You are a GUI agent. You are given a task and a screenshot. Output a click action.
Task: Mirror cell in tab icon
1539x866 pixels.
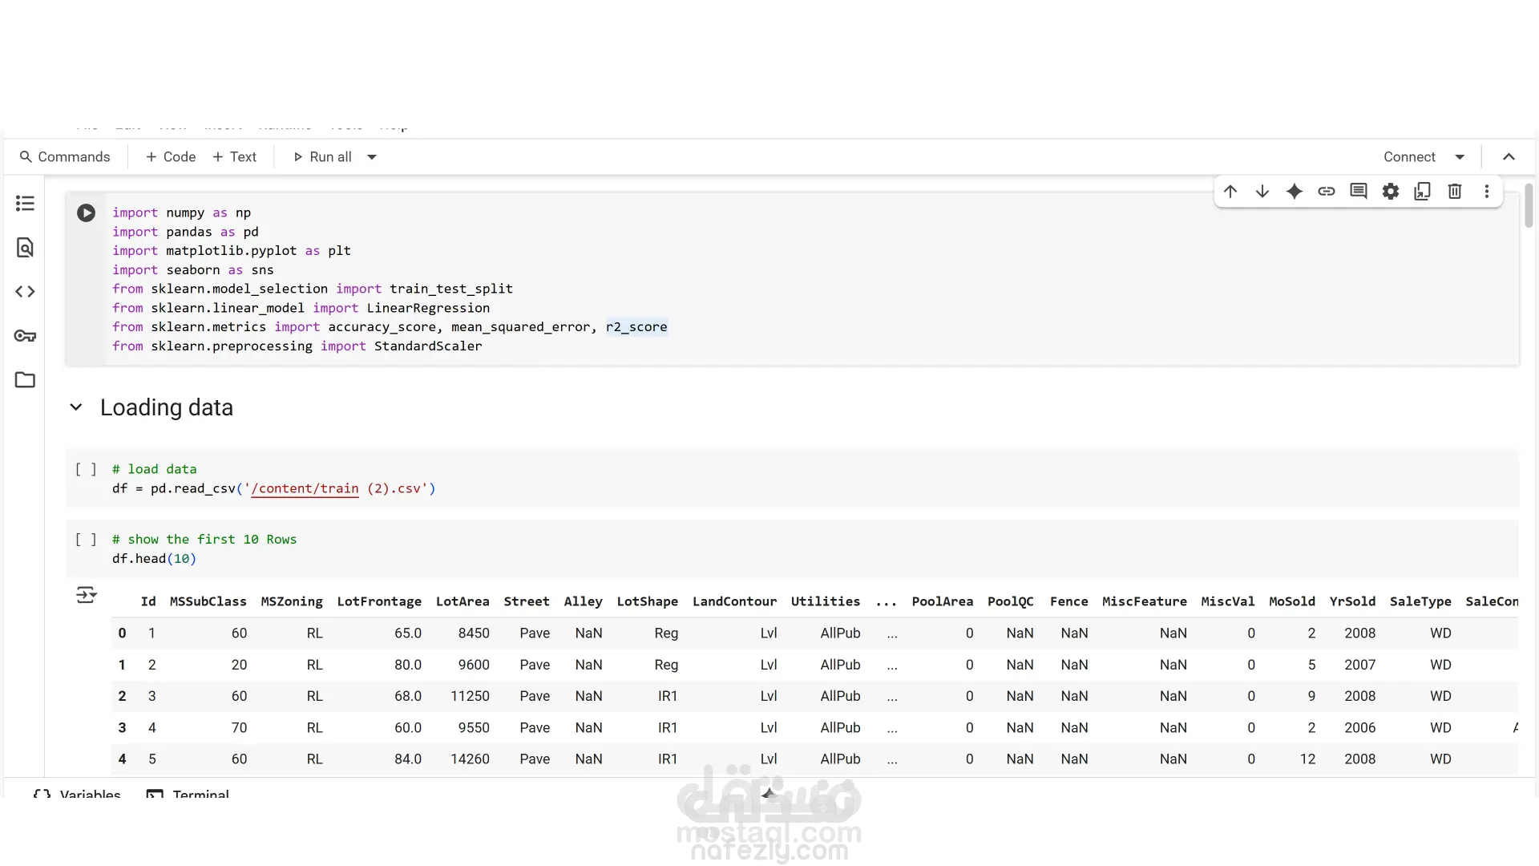(x=1423, y=192)
